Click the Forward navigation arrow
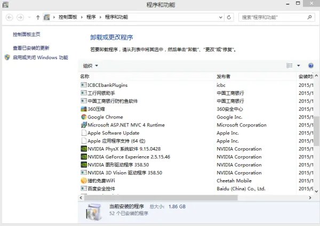The image size is (320, 226). click(20, 18)
